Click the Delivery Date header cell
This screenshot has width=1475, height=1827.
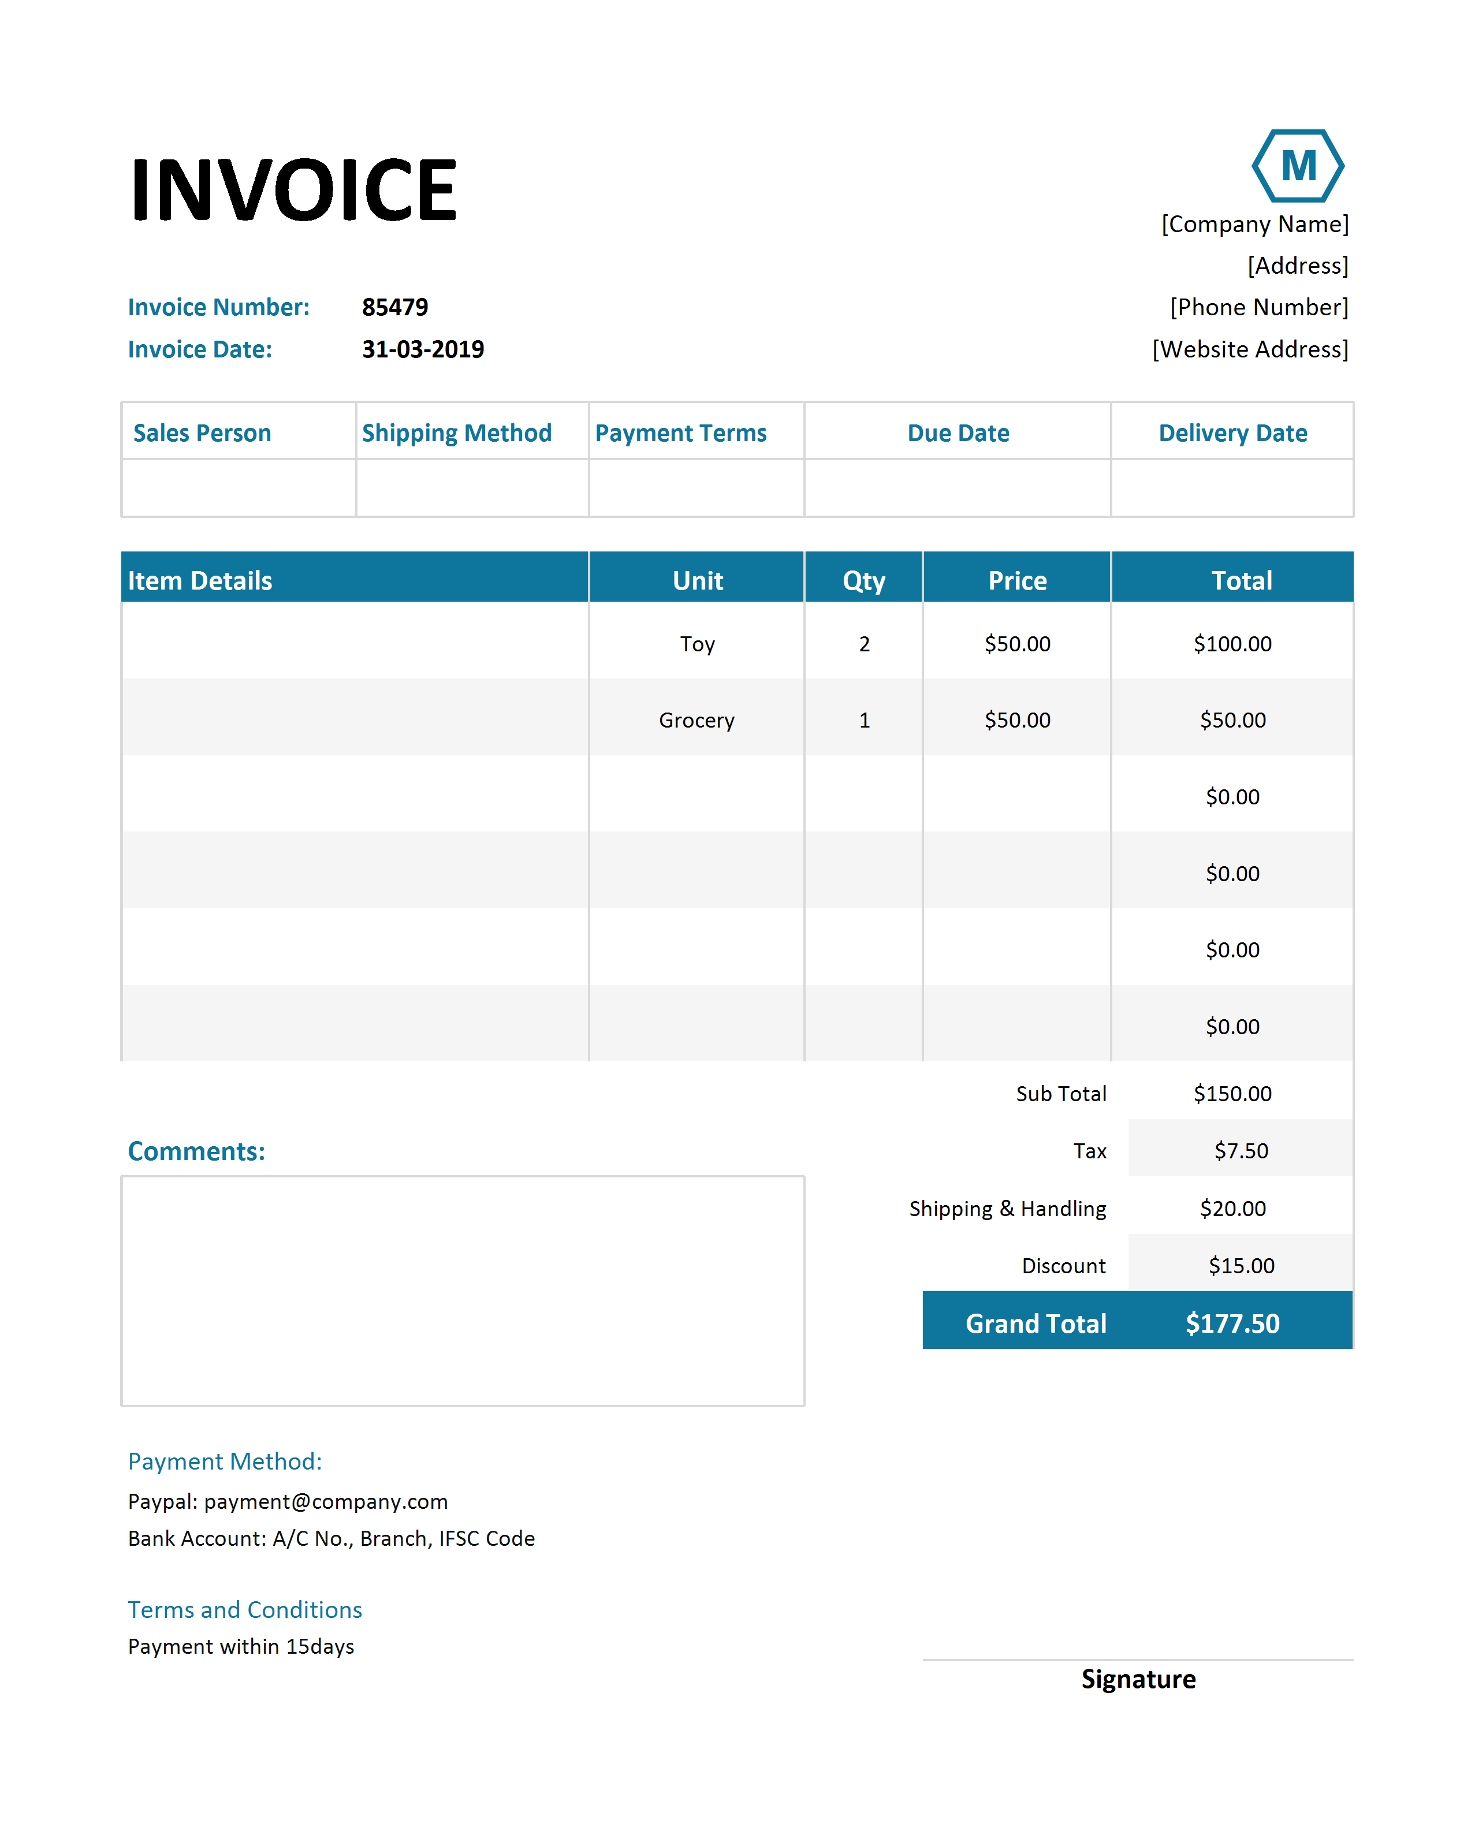(1233, 431)
